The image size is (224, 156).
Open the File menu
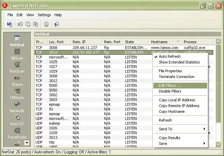(10, 15)
